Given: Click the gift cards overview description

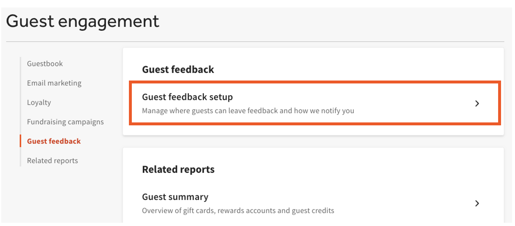Looking at the screenshot, I should [238, 211].
